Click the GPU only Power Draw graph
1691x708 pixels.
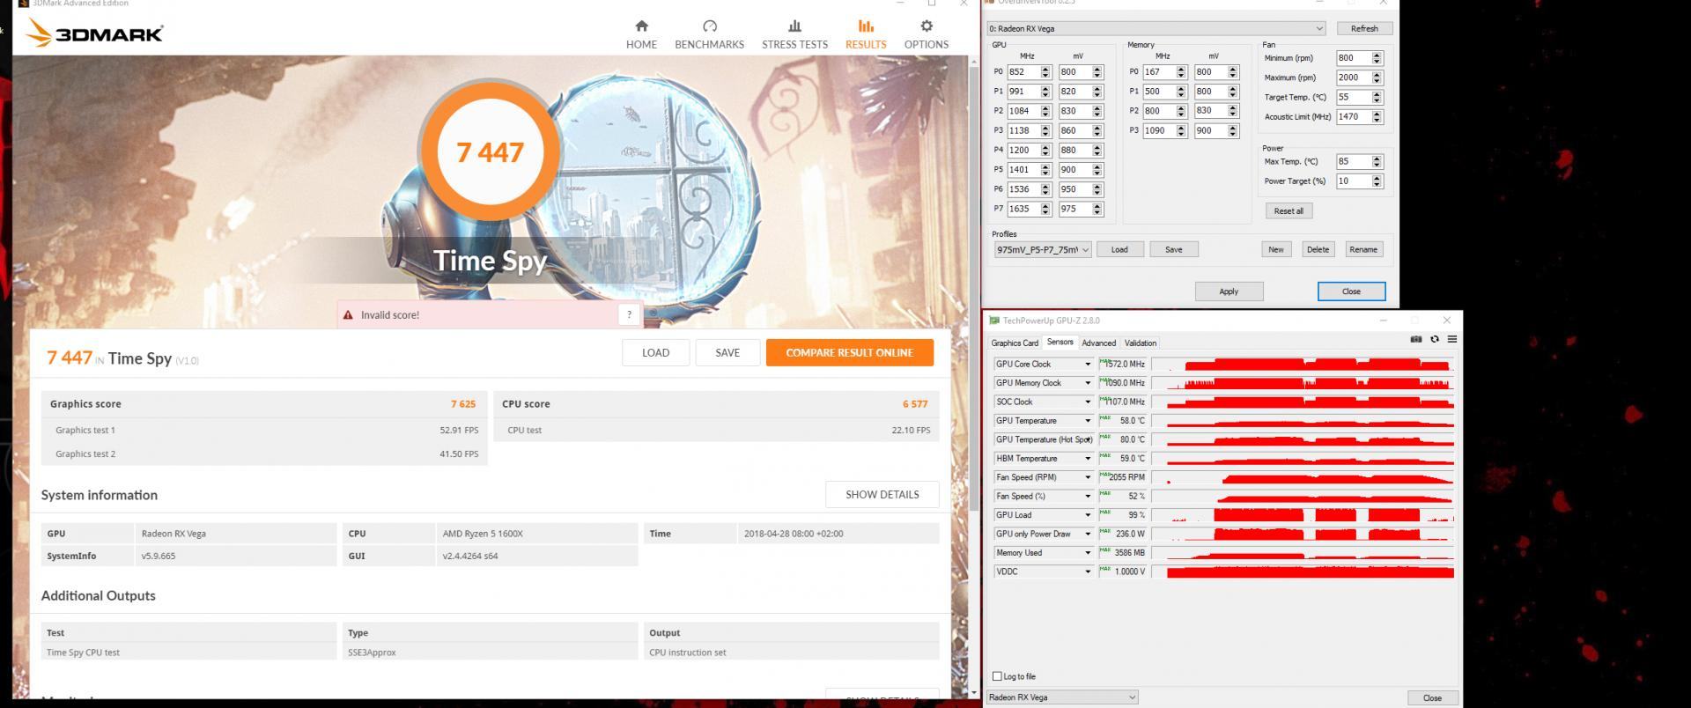pyautogui.click(x=1303, y=534)
